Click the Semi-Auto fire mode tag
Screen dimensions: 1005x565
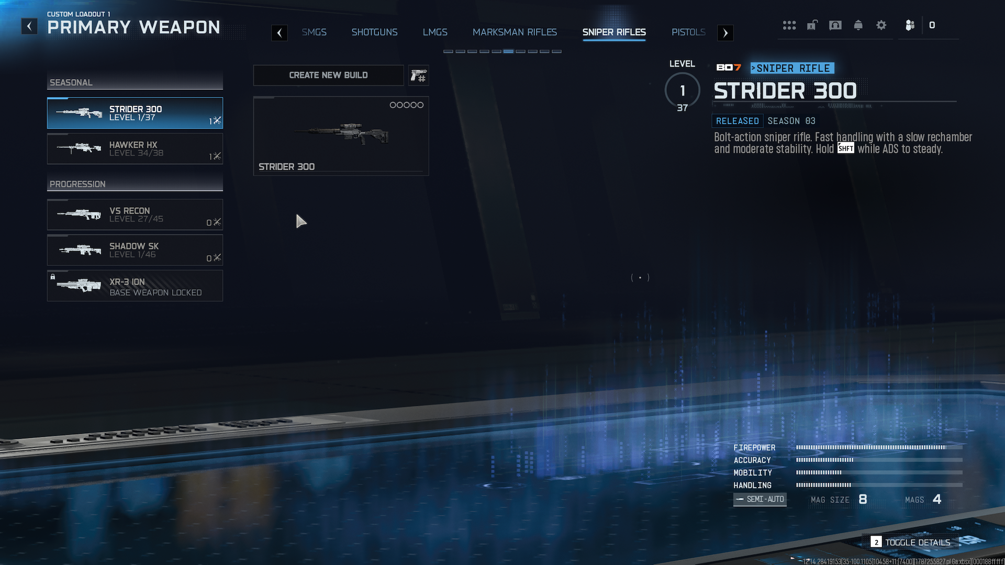(x=760, y=500)
